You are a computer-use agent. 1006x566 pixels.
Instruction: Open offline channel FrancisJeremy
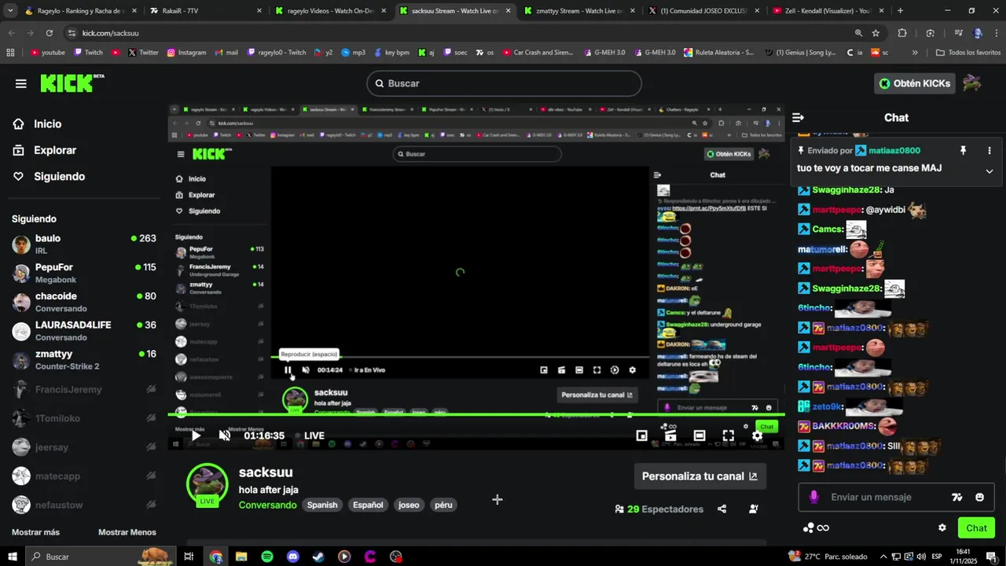(x=83, y=389)
